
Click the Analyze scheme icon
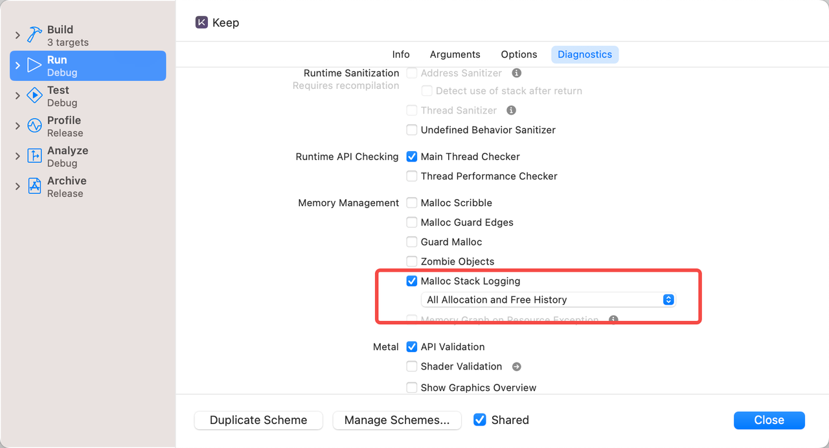[34, 156]
